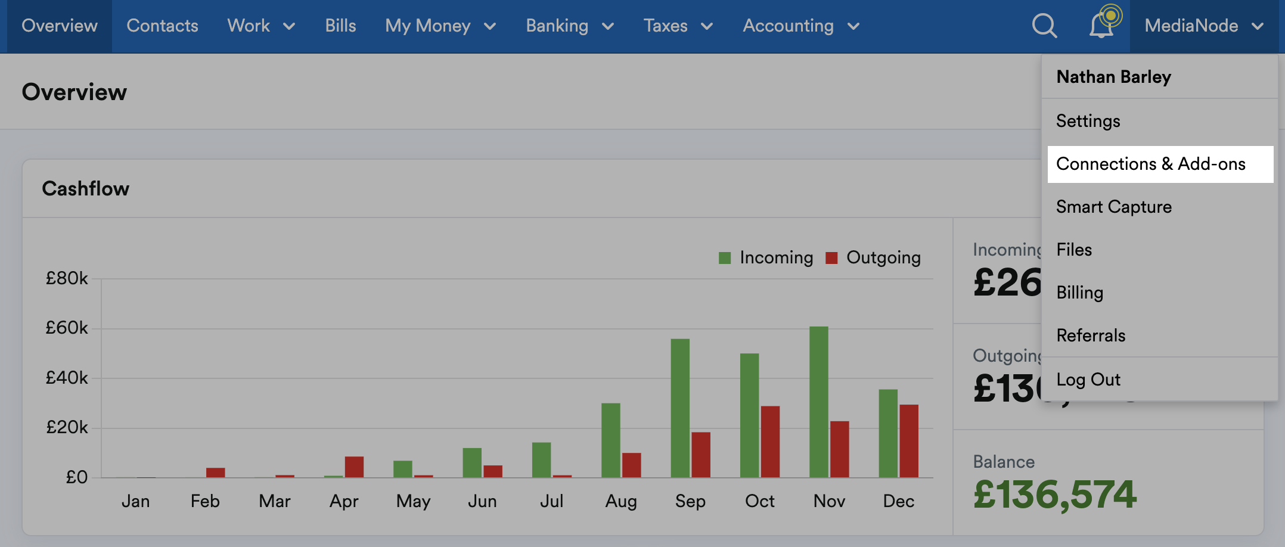This screenshot has width=1285, height=547.
Task: Open the Banking dropdown menu
Action: point(569,26)
